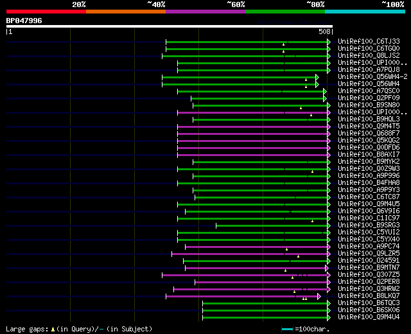This screenshot has width=411, height=334.
Task: Open hit UniRef100_A9P996
Action: 369,175
